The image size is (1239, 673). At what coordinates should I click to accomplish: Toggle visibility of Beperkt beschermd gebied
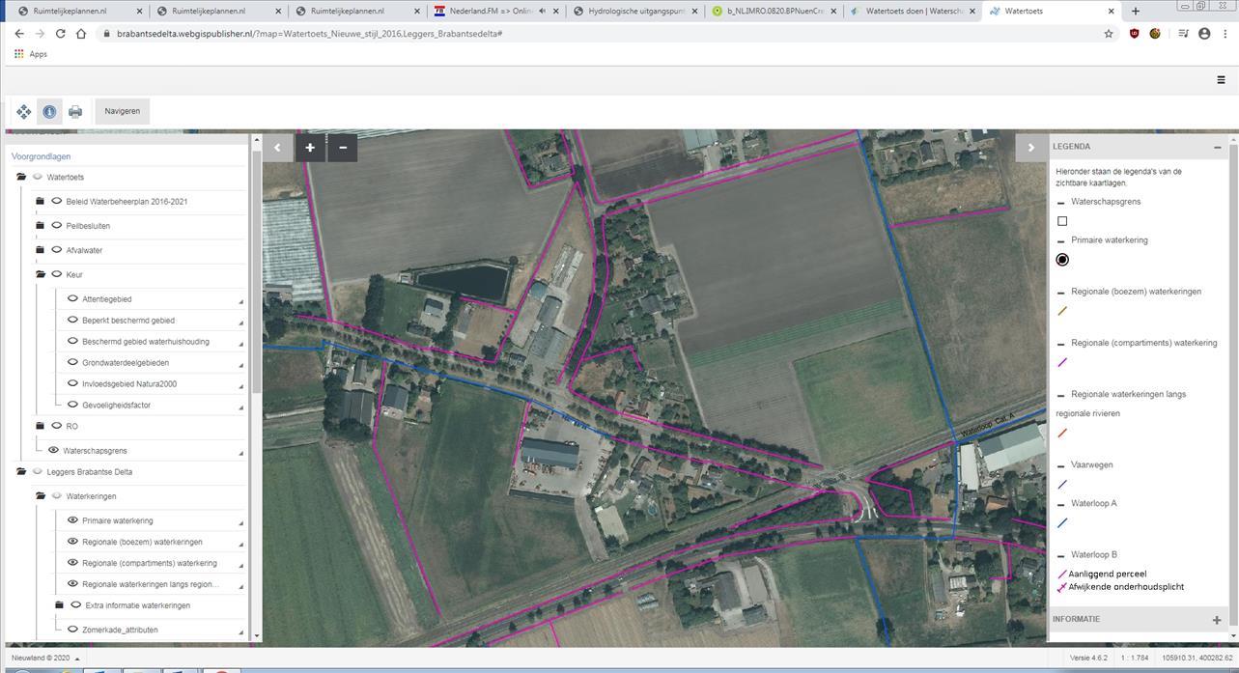tap(72, 320)
